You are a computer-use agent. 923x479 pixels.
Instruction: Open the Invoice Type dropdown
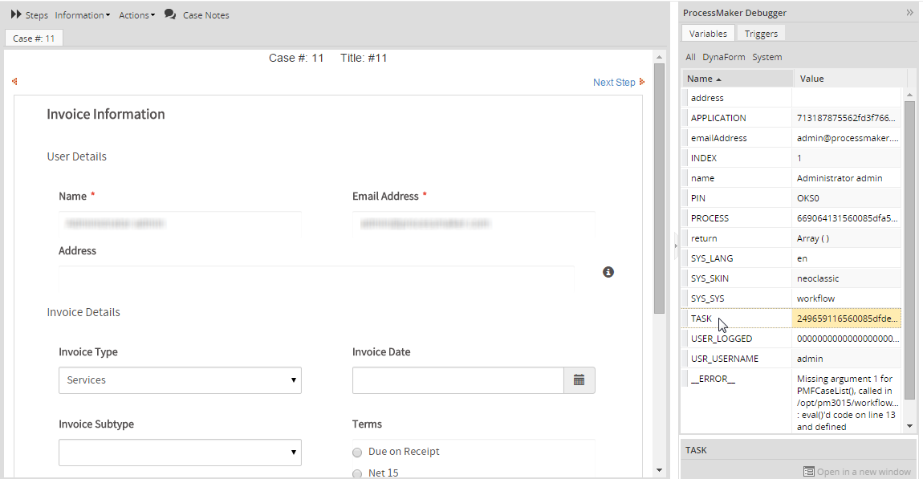click(180, 380)
